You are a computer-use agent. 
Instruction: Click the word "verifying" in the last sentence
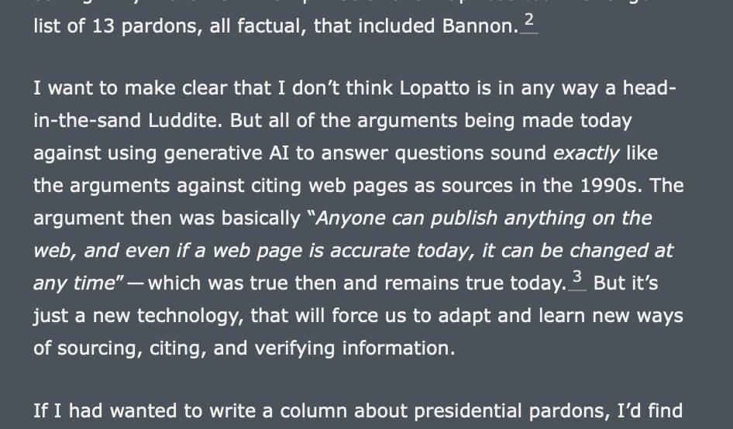click(297, 348)
